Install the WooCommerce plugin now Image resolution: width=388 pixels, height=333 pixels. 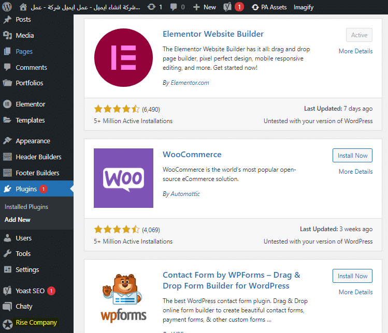click(x=352, y=156)
